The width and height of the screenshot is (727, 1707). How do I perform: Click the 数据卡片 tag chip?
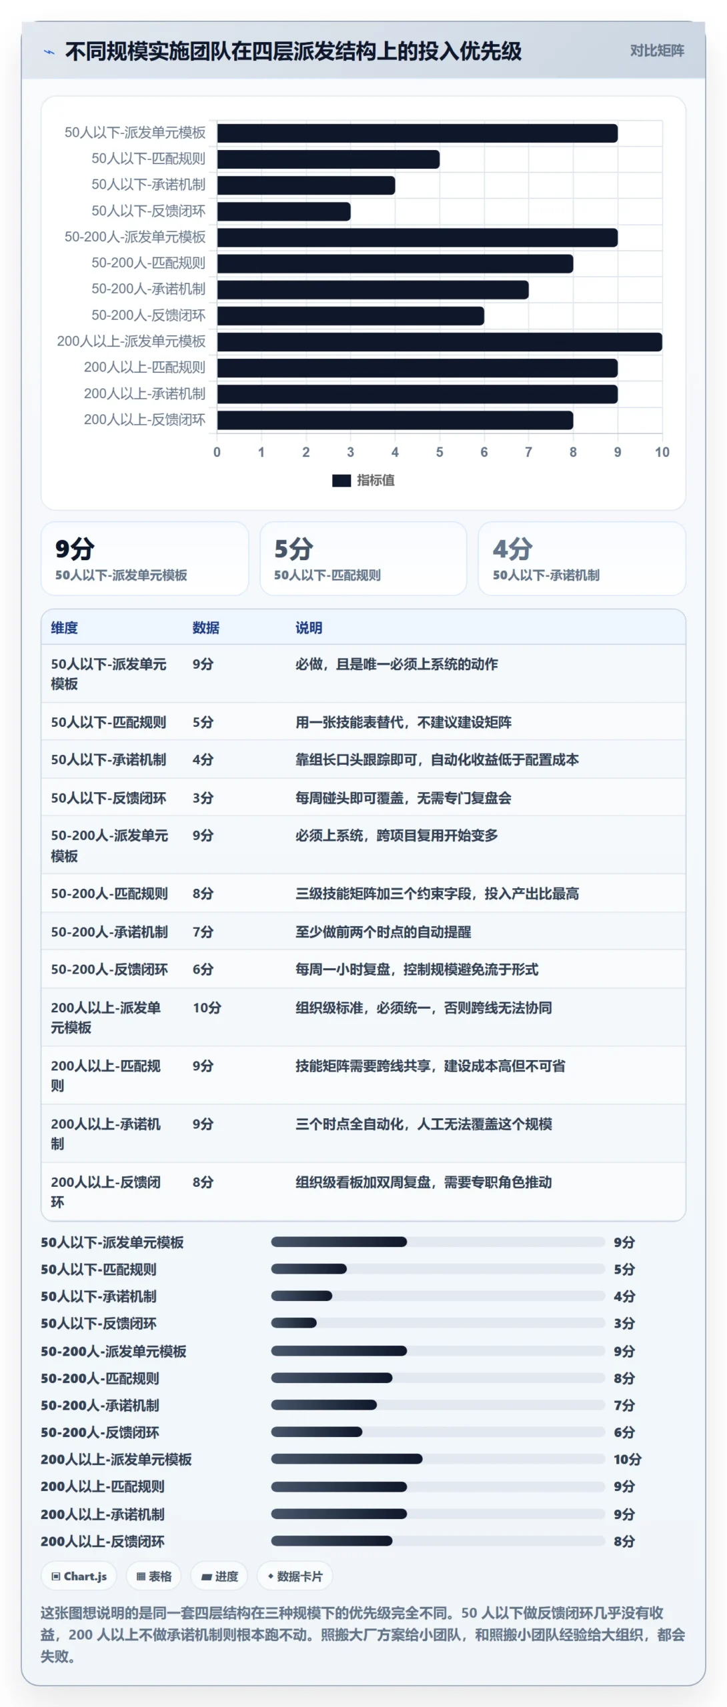pos(295,1576)
